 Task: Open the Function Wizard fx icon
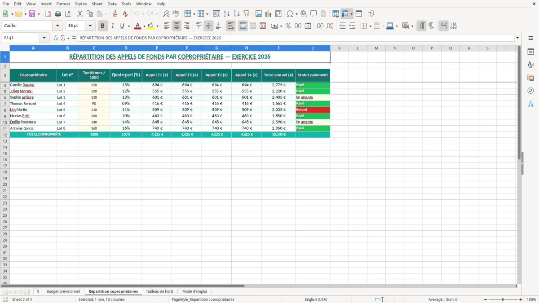[56, 38]
